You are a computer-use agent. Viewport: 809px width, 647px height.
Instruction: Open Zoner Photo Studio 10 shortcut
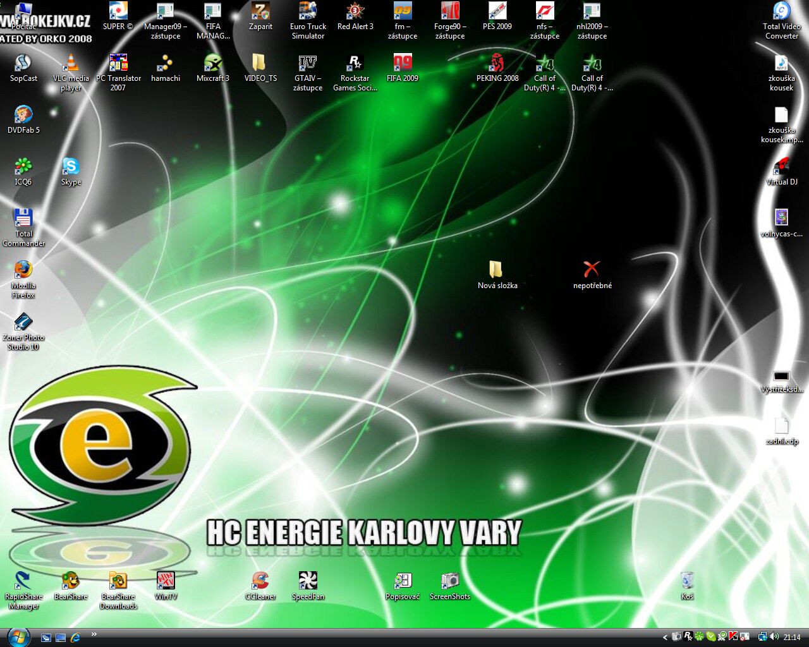tap(23, 332)
